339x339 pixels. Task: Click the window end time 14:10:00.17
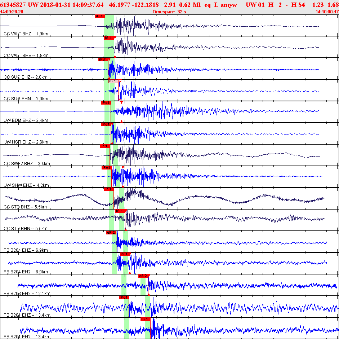[x=327, y=12]
